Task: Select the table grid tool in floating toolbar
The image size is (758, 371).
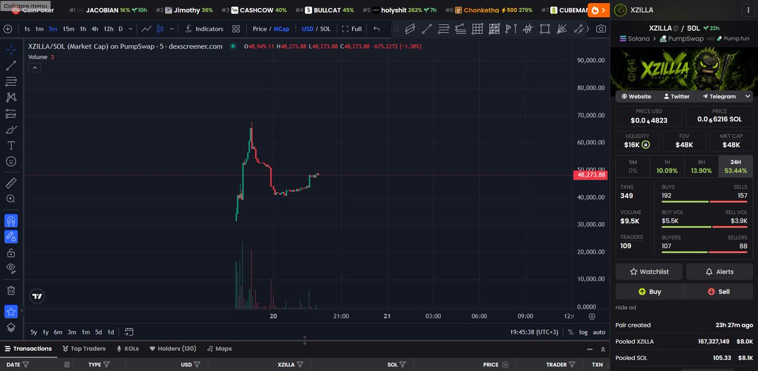Action: 477,29
